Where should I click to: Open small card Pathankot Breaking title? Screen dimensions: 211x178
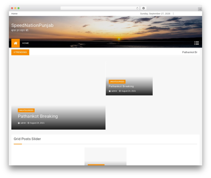121,86
